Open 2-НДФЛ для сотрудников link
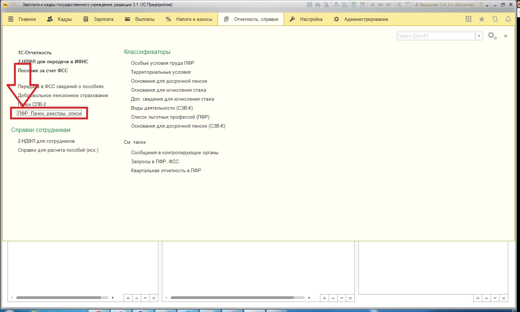Screen dimensions: 520x312 click(46, 141)
